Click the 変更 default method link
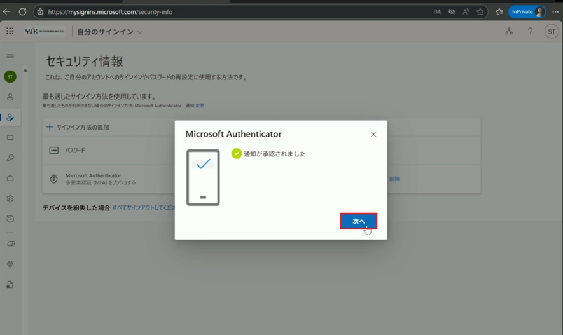Image resolution: width=563 pixels, height=335 pixels. click(200, 106)
